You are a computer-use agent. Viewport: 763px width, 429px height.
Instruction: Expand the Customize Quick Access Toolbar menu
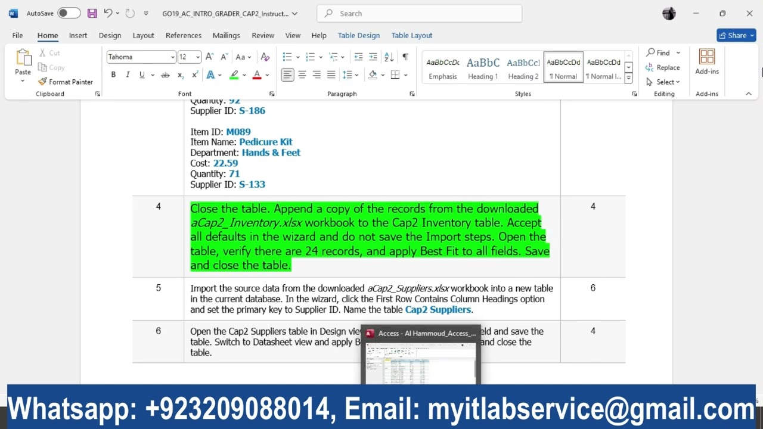(x=146, y=13)
